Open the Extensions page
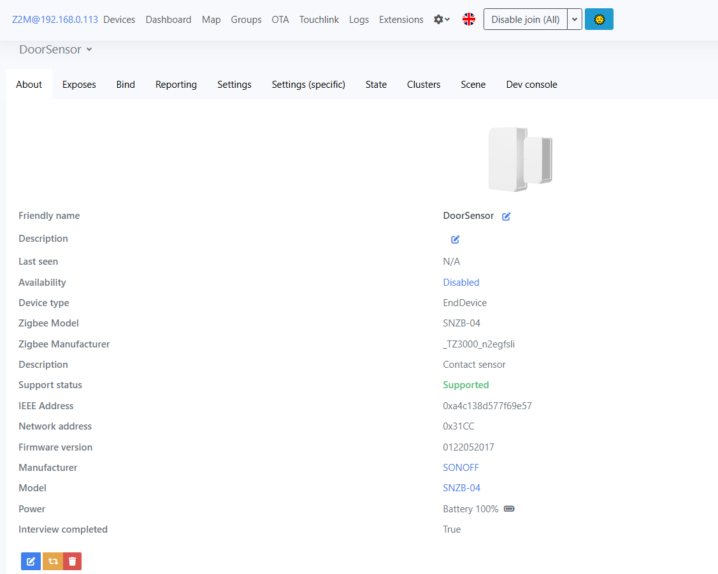The height and width of the screenshot is (574, 718). click(x=401, y=20)
